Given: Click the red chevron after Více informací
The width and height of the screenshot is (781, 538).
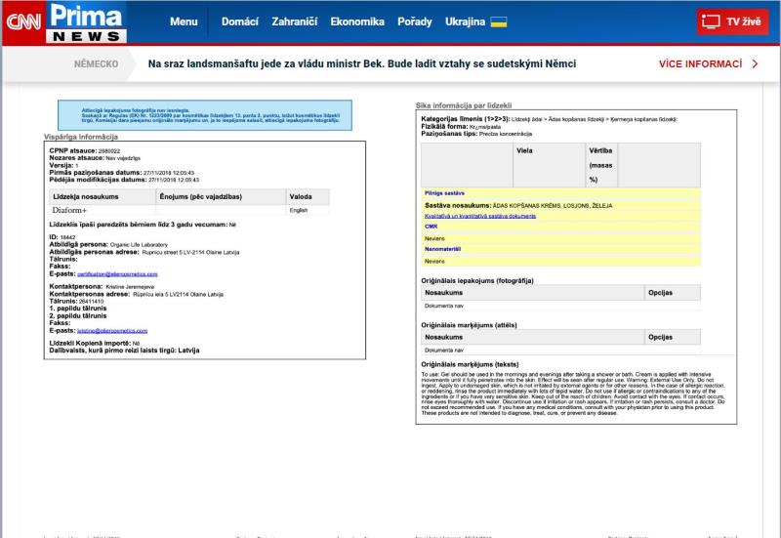Looking at the screenshot, I should tap(755, 63).
